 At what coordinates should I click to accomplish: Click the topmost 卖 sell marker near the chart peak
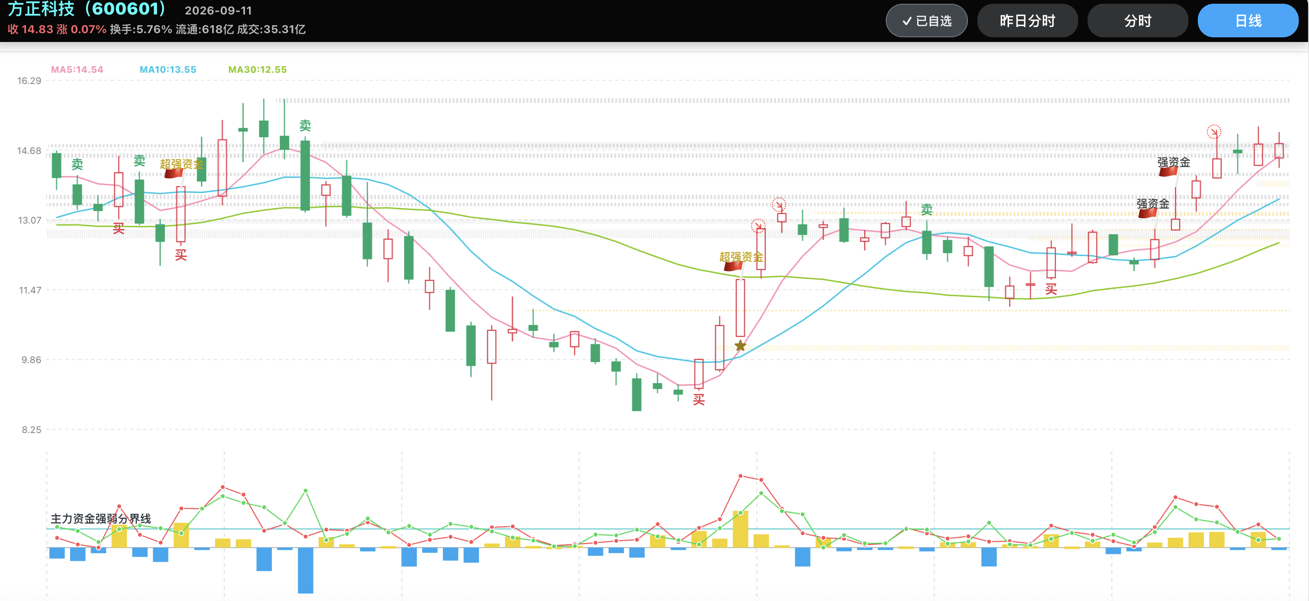click(x=305, y=126)
